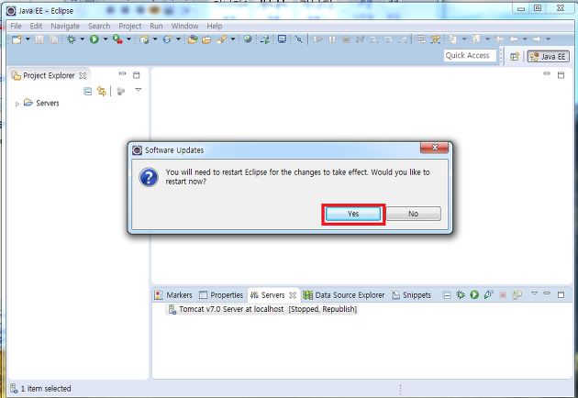This screenshot has height=398, width=578.
Task: Open the Search dropdown arrow in toolbar
Action: point(233,39)
